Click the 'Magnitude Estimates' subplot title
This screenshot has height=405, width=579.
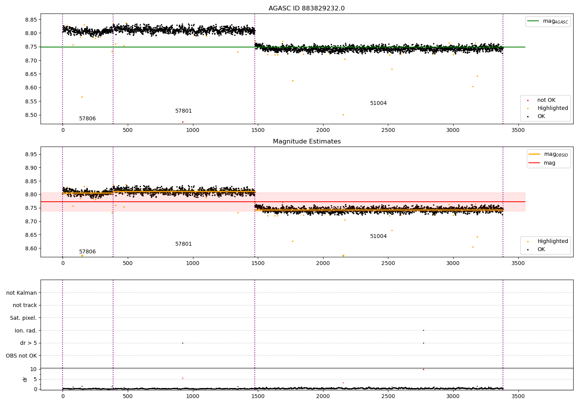[x=306, y=142]
